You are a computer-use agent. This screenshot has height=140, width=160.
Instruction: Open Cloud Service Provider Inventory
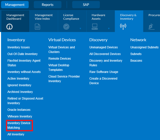[x=64, y=79]
